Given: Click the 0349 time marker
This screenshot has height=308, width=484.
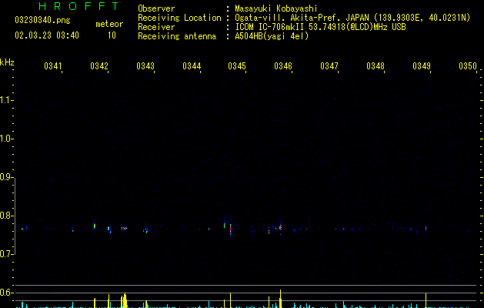Looking at the screenshot, I should [422, 65].
